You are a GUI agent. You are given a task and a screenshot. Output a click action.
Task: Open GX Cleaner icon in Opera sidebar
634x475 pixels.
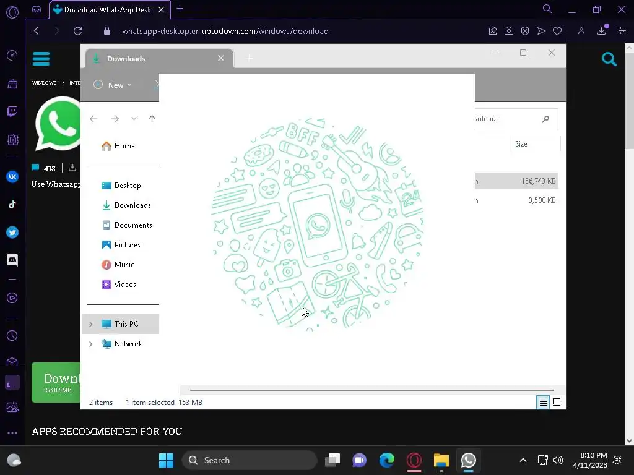pyautogui.click(x=12, y=83)
